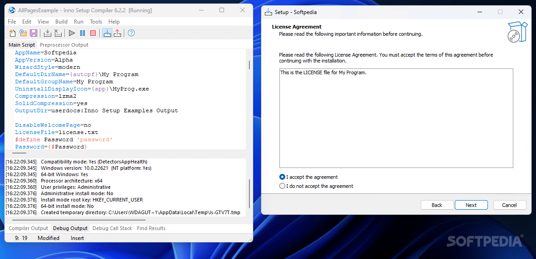Click the Compression=lzma2 line
This screenshot has height=259, width=536.
pos(46,96)
